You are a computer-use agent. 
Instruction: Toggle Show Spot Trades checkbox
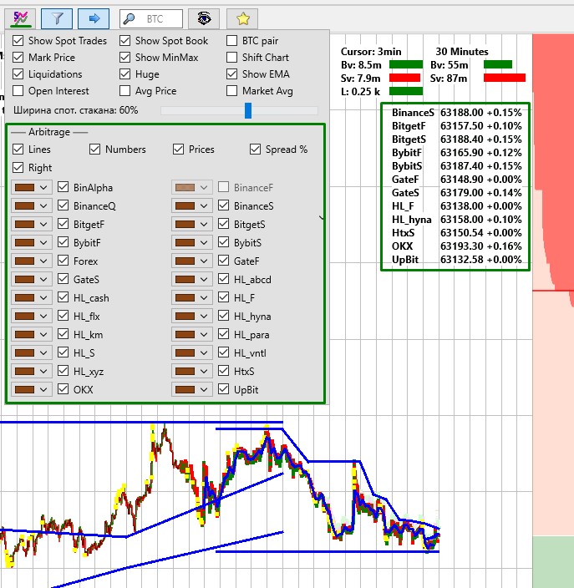[18, 40]
